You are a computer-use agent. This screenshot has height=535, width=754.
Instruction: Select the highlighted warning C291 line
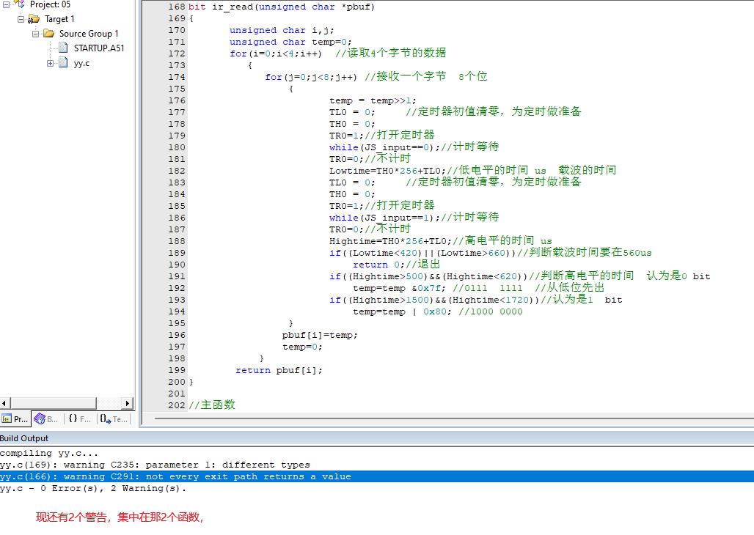[x=176, y=476]
